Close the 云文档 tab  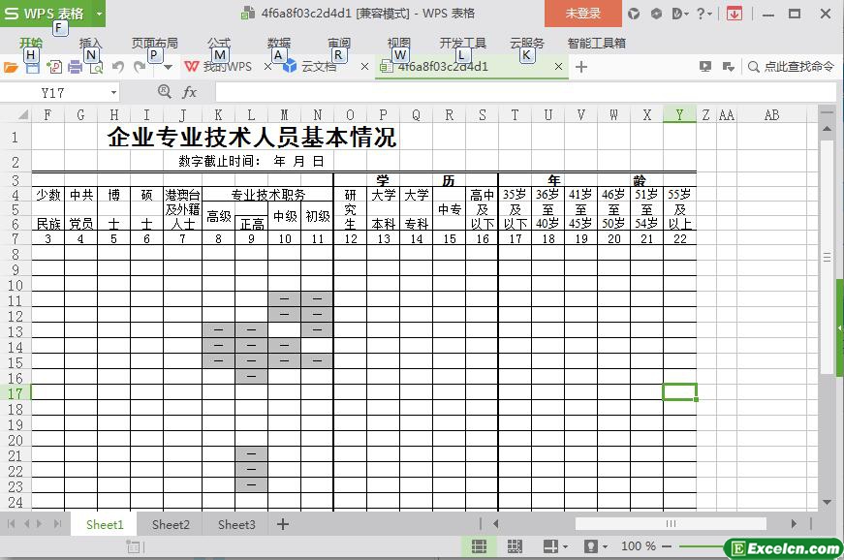[365, 67]
